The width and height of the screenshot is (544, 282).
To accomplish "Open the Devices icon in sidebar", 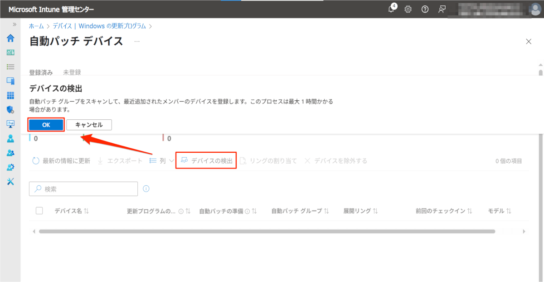I will pos(10,81).
